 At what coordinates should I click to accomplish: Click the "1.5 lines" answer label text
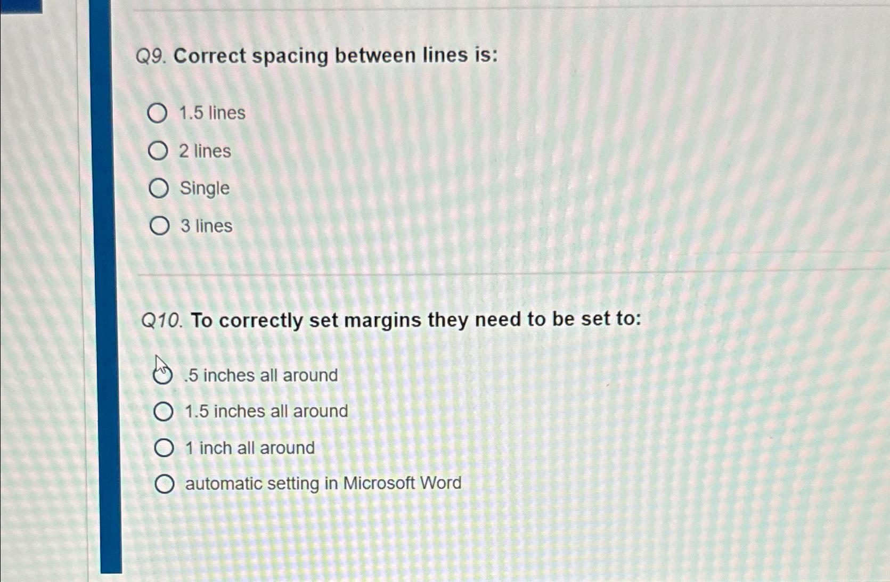(212, 113)
